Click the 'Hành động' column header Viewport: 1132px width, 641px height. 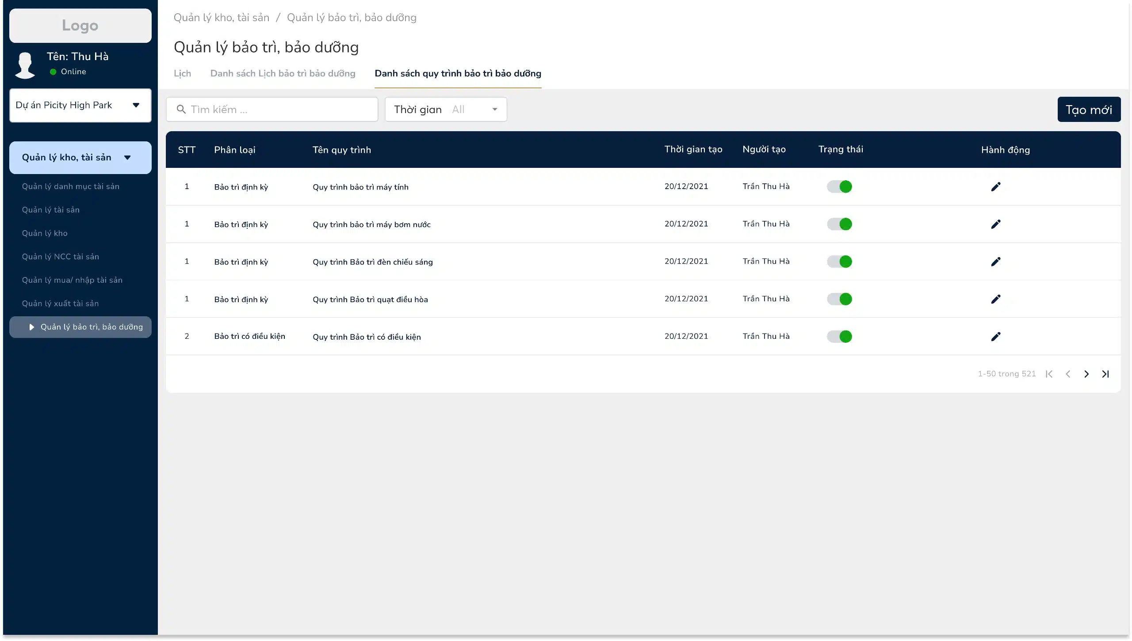click(x=1006, y=150)
